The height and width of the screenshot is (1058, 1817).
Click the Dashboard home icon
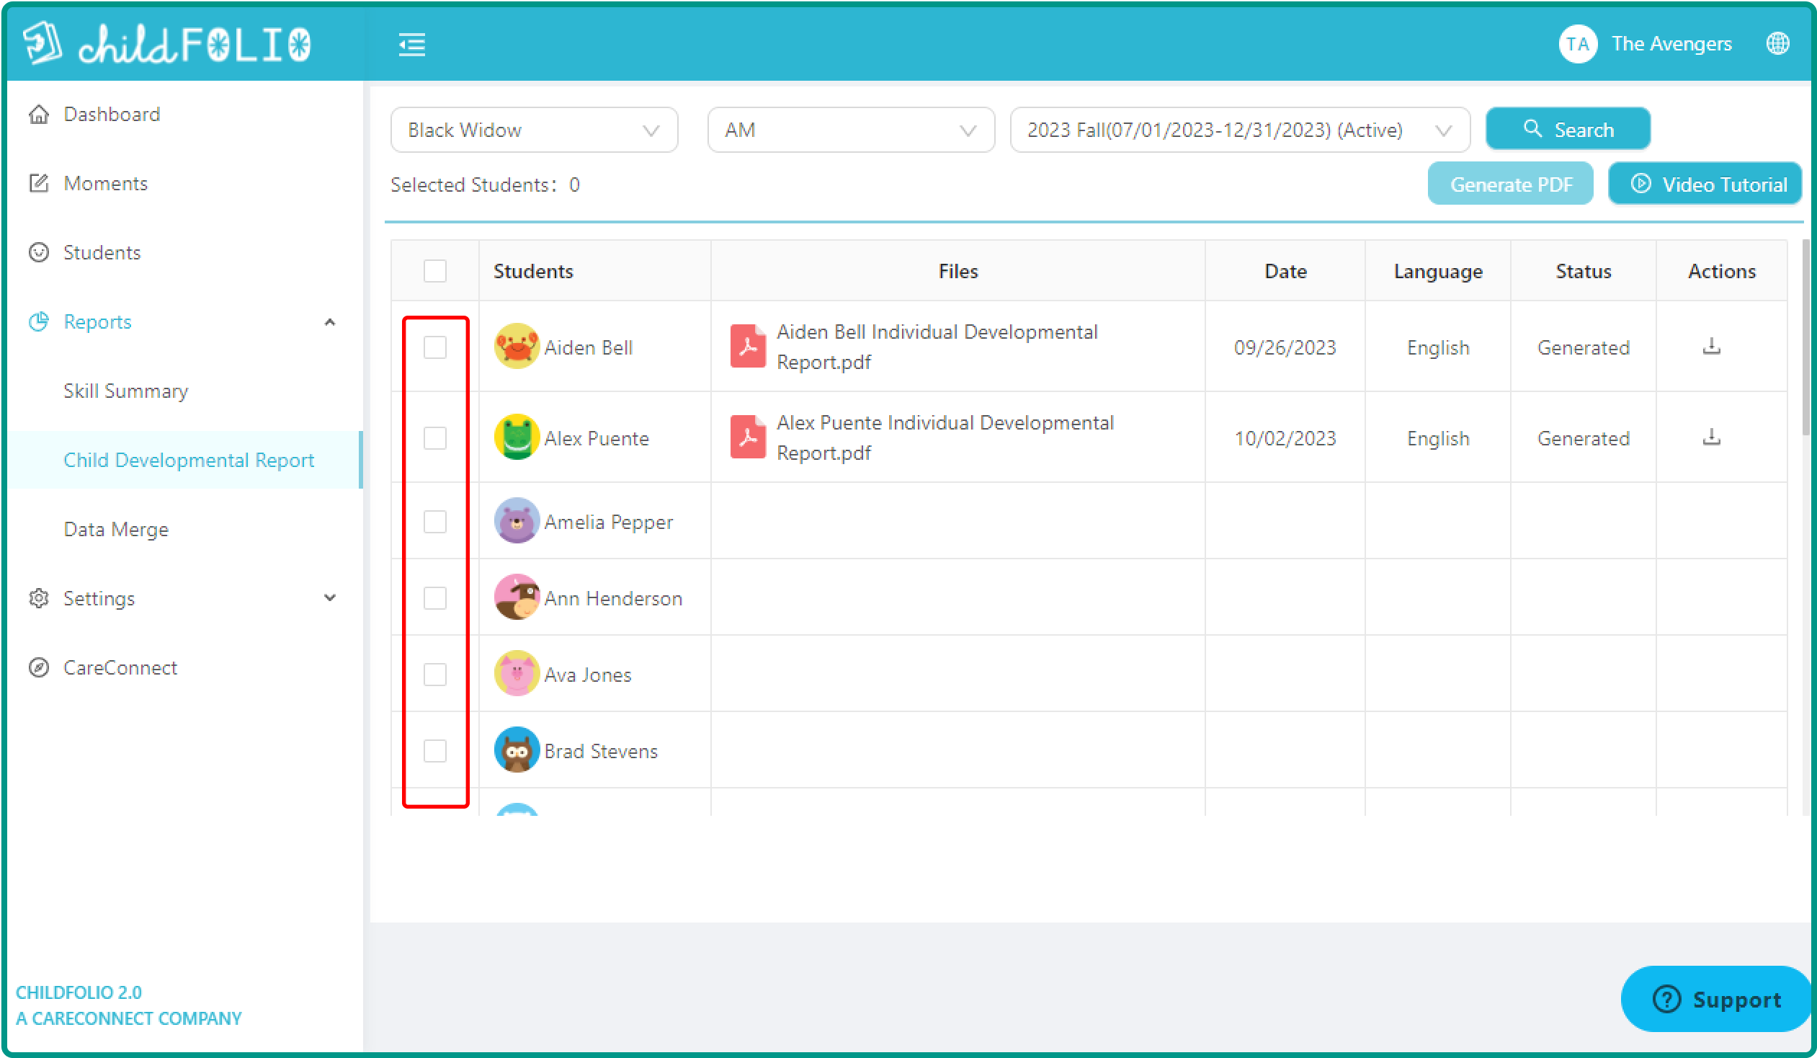point(39,114)
